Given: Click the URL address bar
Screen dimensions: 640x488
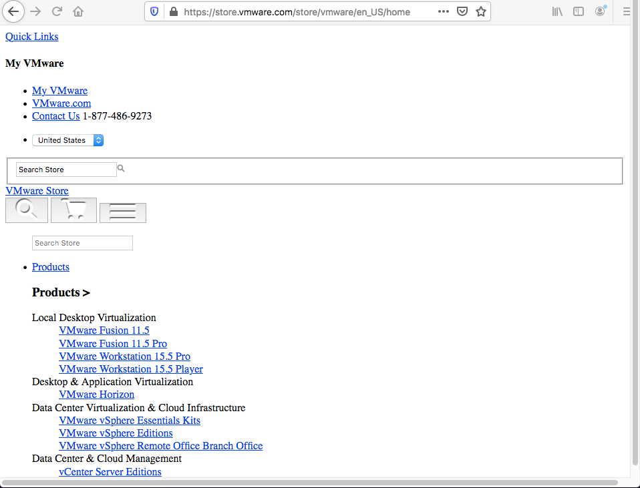Looking at the screenshot, I should coord(297,12).
